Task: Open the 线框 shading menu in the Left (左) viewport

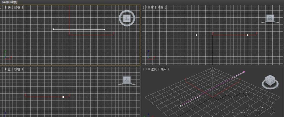Action: pos(17,69)
